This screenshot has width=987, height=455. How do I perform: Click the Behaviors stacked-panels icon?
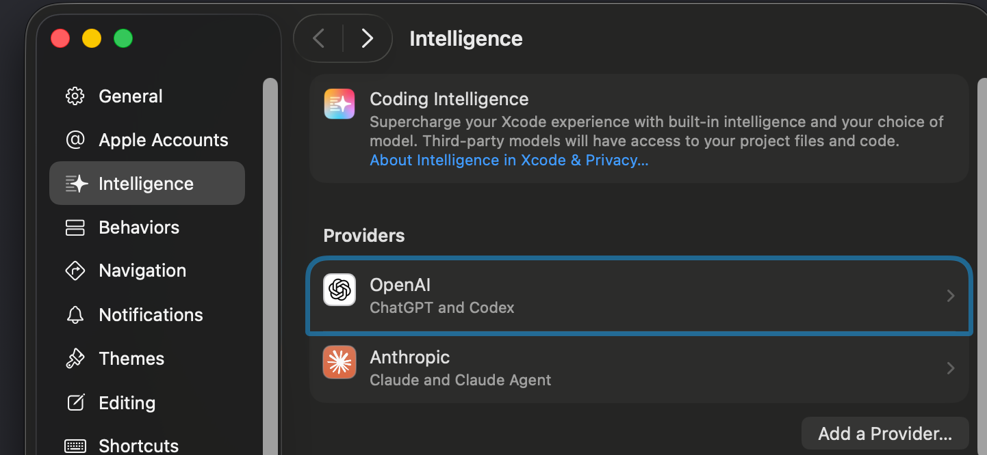pyautogui.click(x=75, y=227)
